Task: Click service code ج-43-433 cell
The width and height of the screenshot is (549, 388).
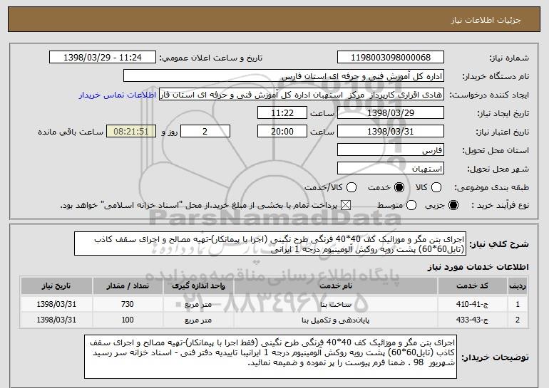Action: (x=472, y=320)
